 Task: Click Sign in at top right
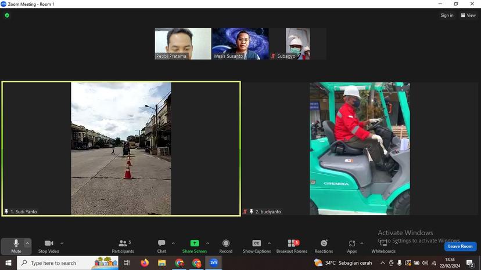click(x=447, y=15)
